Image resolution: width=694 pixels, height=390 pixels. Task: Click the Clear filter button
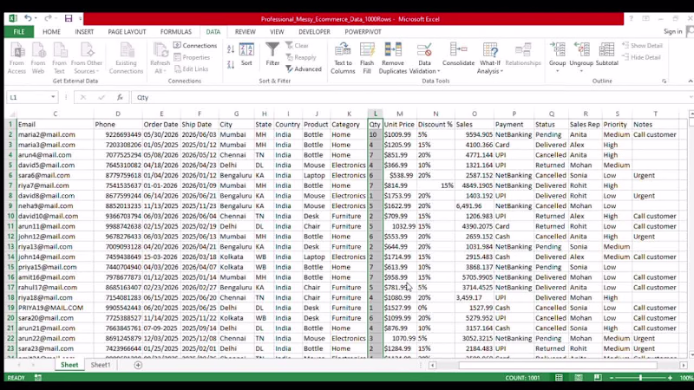coord(297,46)
